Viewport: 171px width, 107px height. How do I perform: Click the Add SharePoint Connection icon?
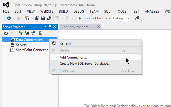pyautogui.click(x=33, y=33)
